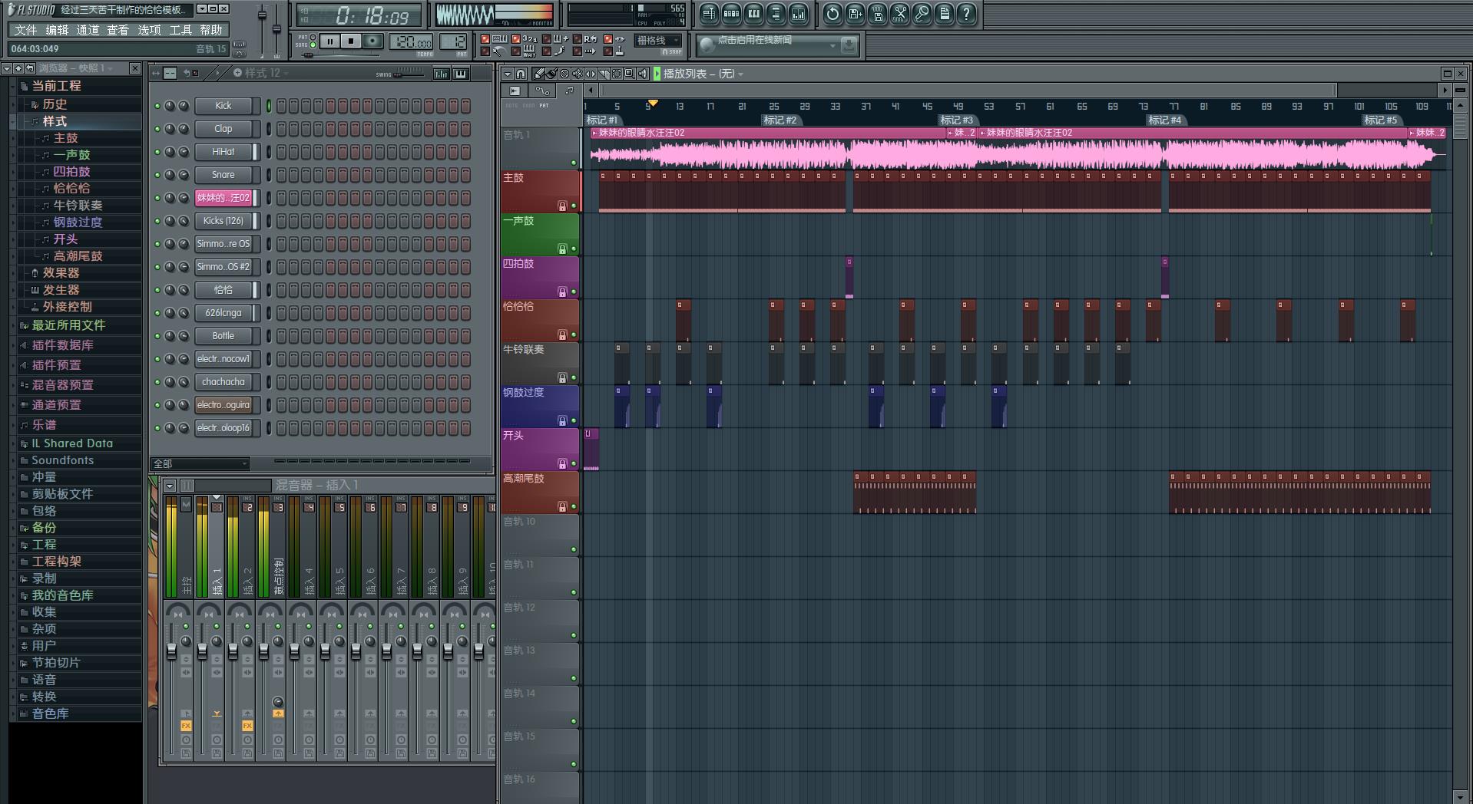Open keyboard editor icon in step sequencer

461,74
